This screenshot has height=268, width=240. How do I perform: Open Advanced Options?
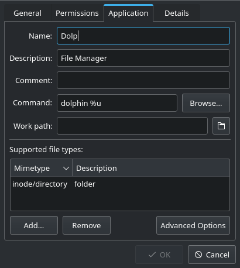coord(193,225)
